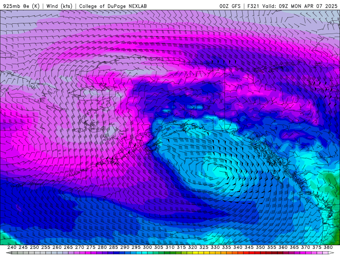Click the 310 value on the color scale
The image size is (340, 255).
(170, 247)
